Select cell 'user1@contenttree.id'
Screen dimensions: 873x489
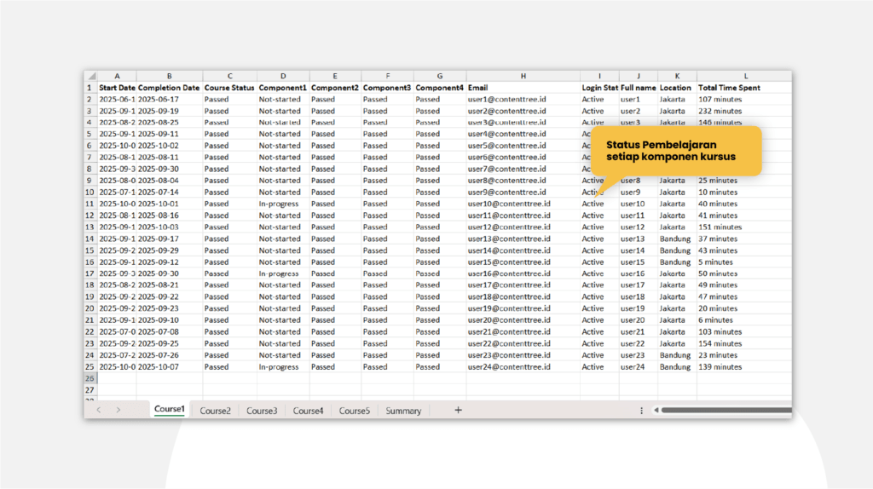click(x=523, y=99)
